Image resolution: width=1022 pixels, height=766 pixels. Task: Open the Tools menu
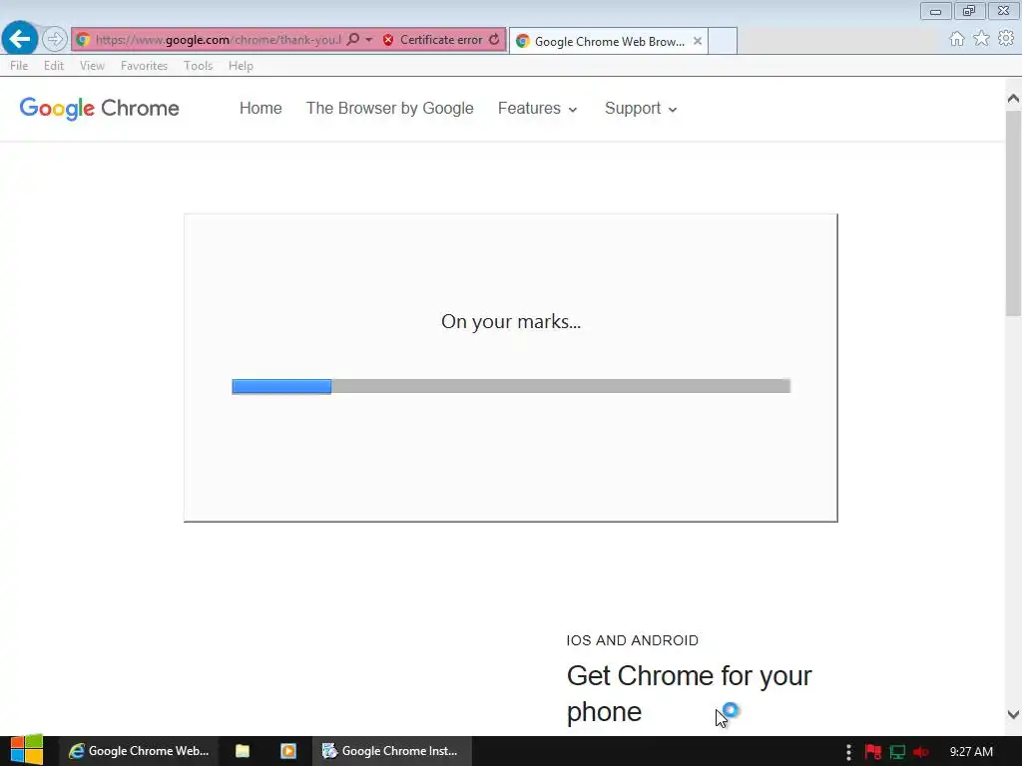pos(199,66)
